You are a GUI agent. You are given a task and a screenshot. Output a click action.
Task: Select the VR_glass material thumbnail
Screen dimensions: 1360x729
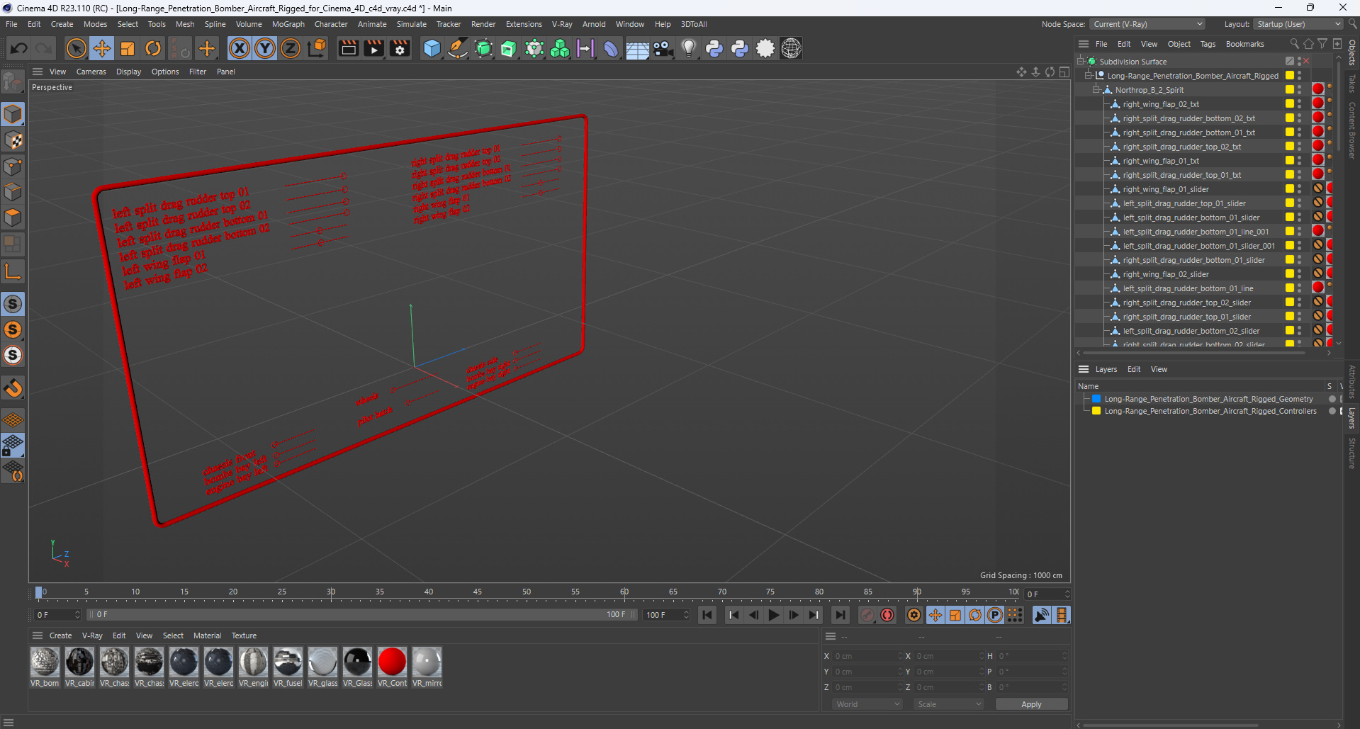[322, 667]
